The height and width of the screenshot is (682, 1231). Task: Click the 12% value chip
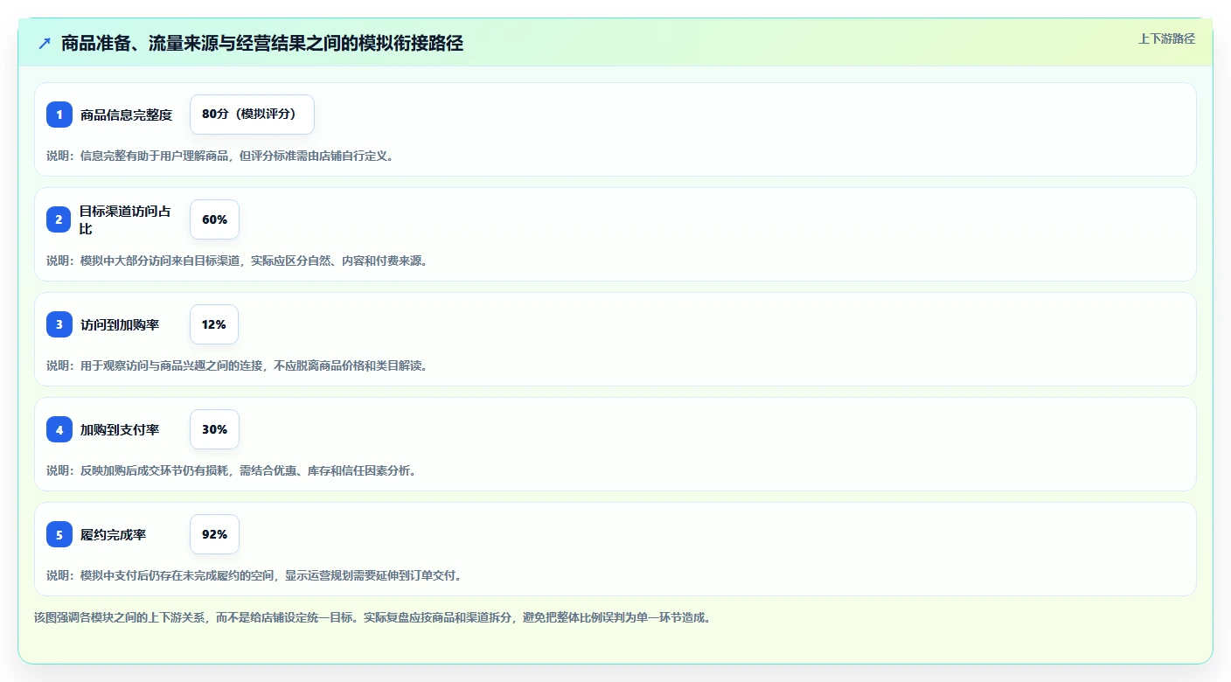pos(214,324)
